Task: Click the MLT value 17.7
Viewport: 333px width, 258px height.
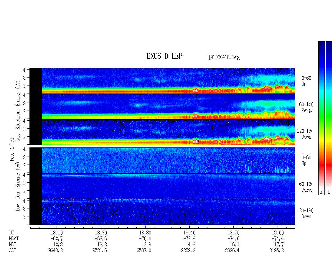Action: pos(279,245)
